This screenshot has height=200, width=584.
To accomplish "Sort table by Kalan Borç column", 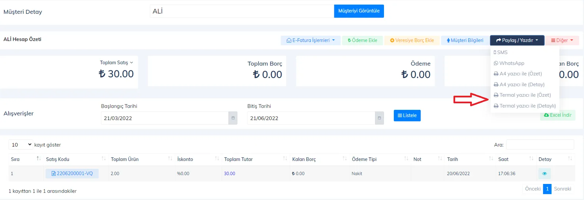I will tap(319, 159).
